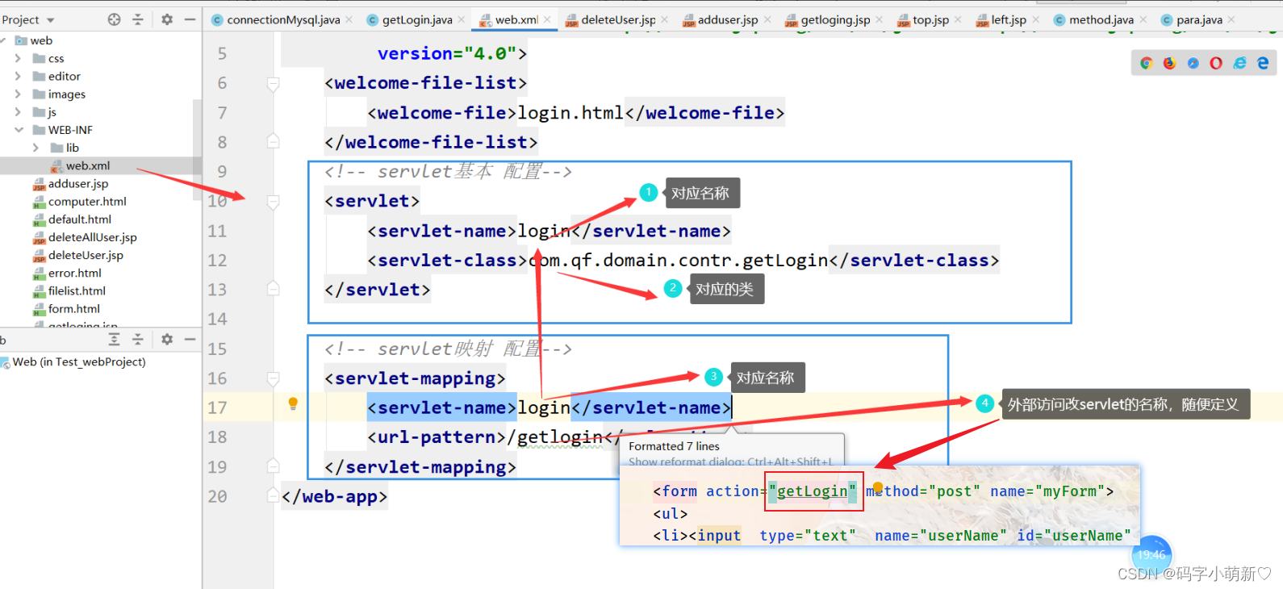The width and height of the screenshot is (1283, 589).
Task: Select deleteAllUser.jsp in the project tree
Action: click(93, 237)
